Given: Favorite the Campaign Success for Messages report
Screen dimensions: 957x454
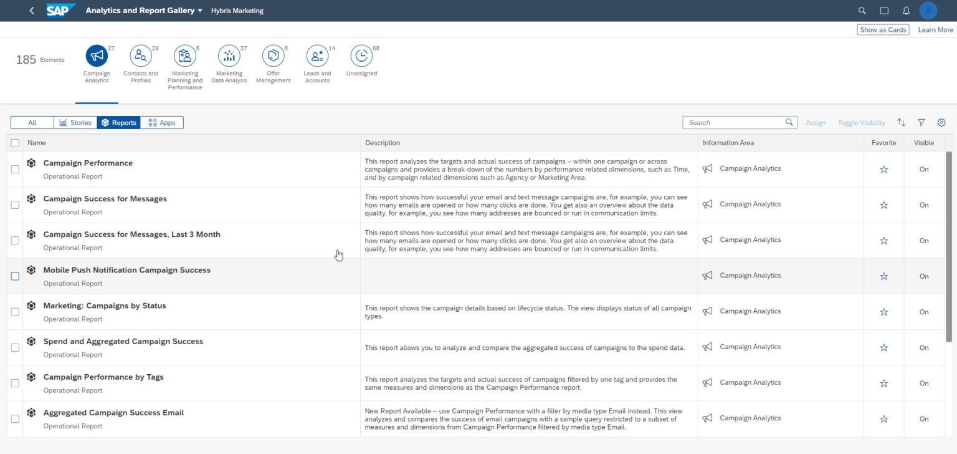Looking at the screenshot, I should (x=883, y=205).
